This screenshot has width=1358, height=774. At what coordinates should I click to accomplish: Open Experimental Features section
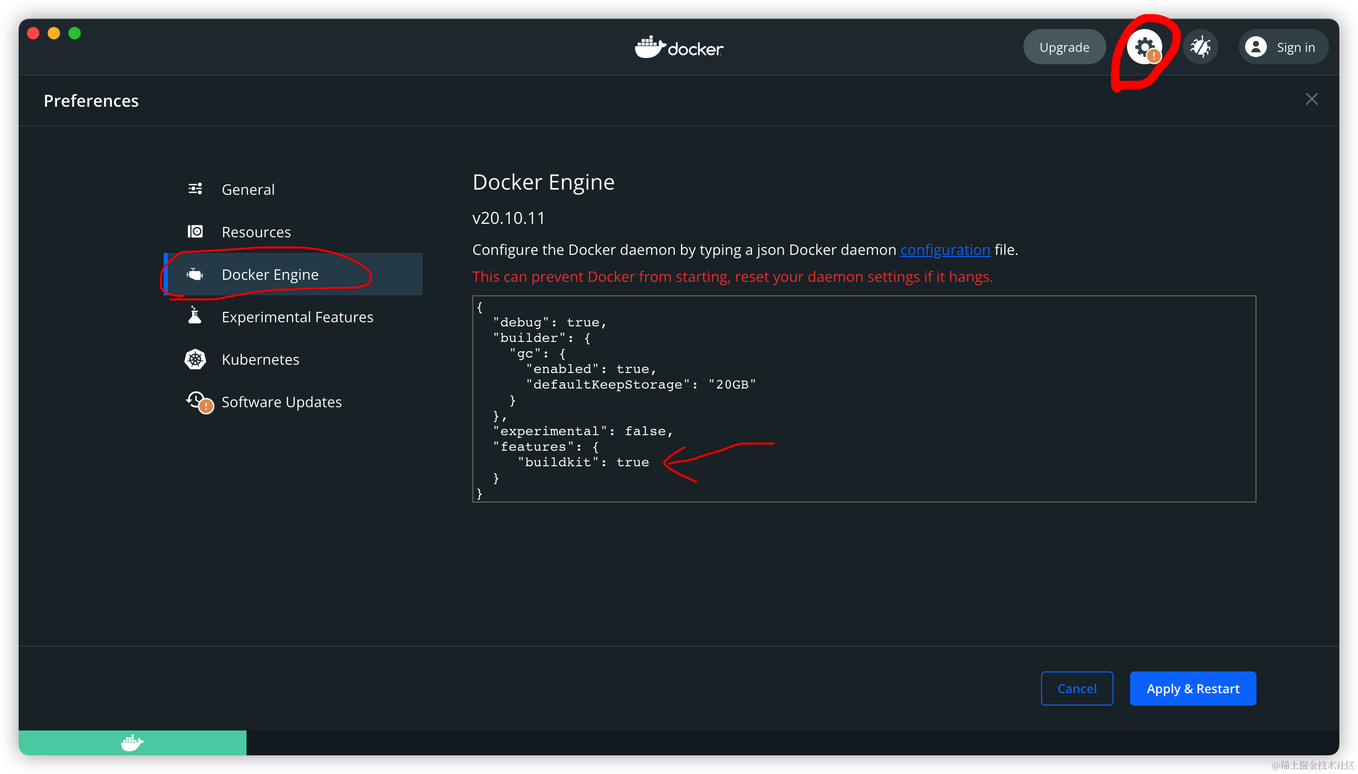click(293, 317)
